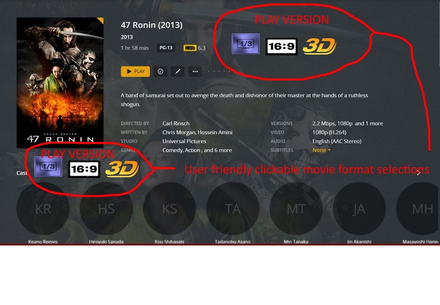Select the 16:9 icon below the poster
This screenshot has width=440, height=305.
pos(84,169)
